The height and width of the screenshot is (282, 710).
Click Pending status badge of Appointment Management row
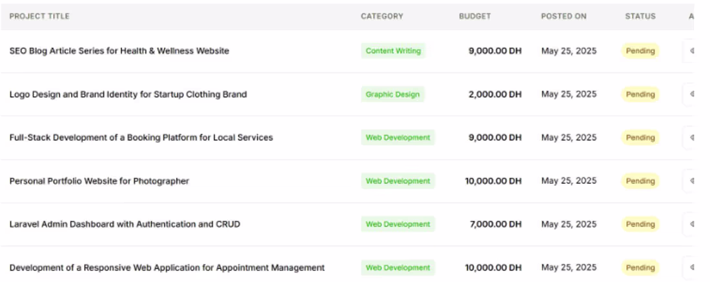click(x=640, y=268)
